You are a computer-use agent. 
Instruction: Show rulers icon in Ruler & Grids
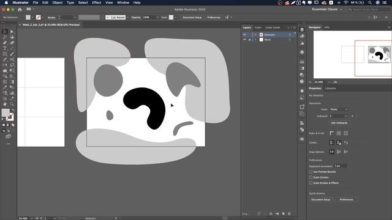pos(332,133)
